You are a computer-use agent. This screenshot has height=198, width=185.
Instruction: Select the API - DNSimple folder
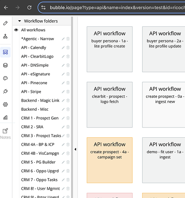pyautogui.click(x=35, y=65)
